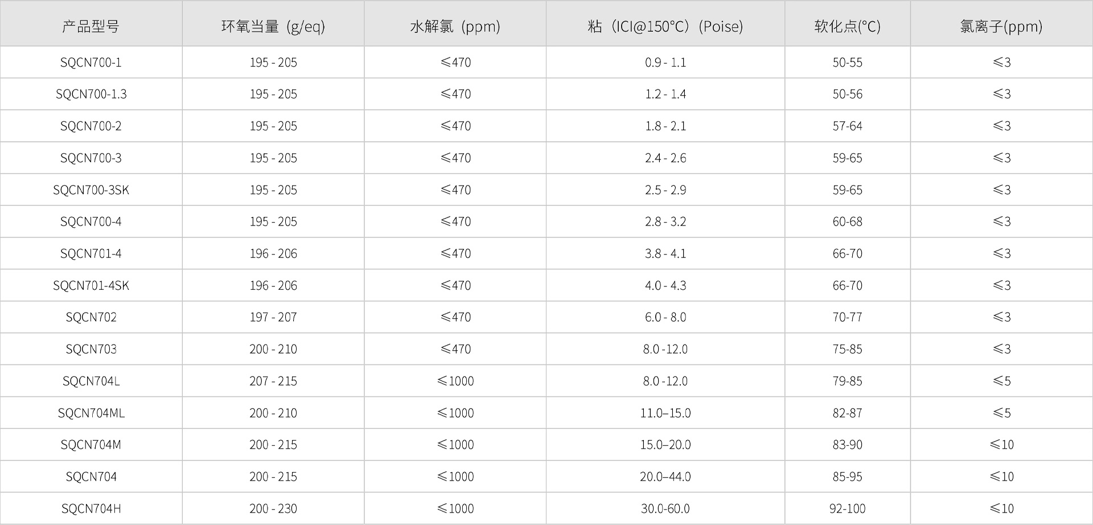
Task: Click the 200 - 230 epoxy equivalent cell
Action: [273, 508]
